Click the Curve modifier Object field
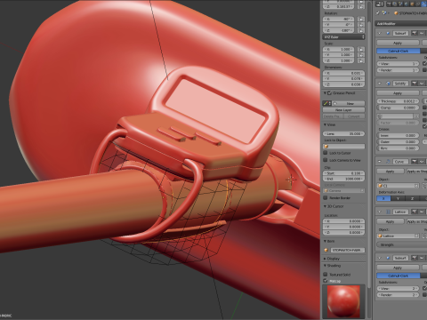 coord(399,186)
